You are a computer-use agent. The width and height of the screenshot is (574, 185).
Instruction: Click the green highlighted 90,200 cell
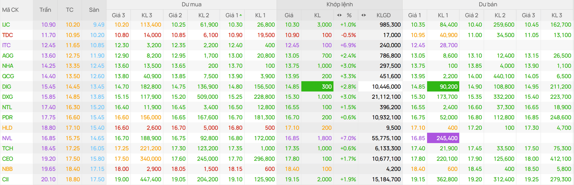(443, 87)
